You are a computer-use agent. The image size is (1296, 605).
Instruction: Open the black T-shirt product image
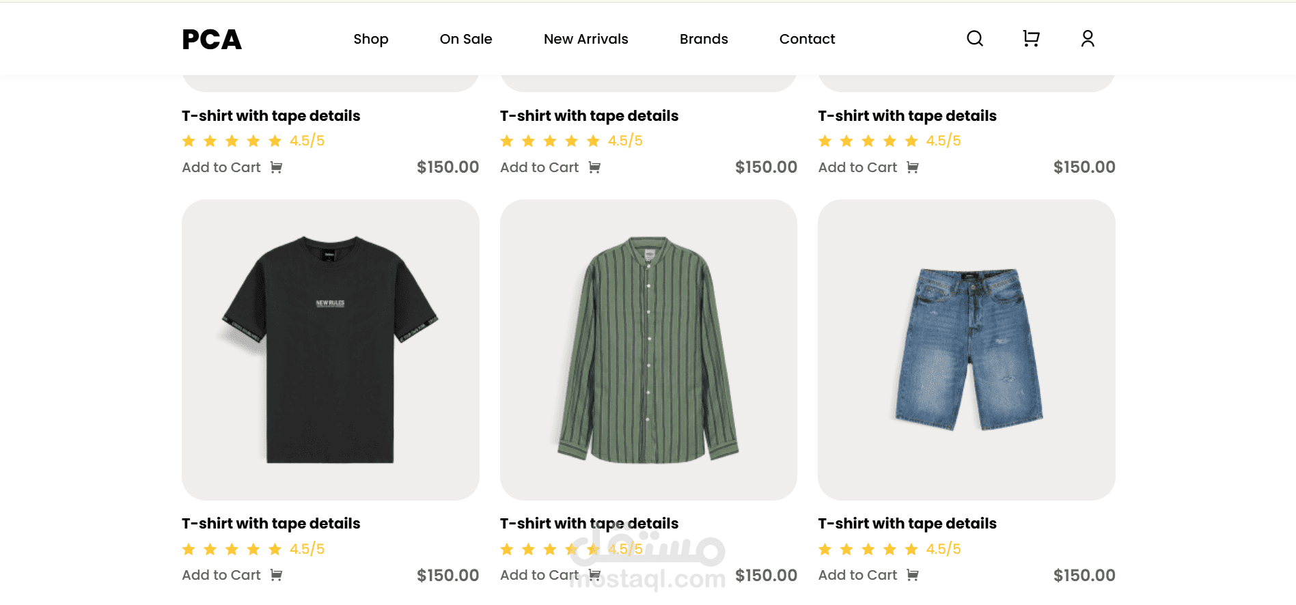tap(331, 350)
